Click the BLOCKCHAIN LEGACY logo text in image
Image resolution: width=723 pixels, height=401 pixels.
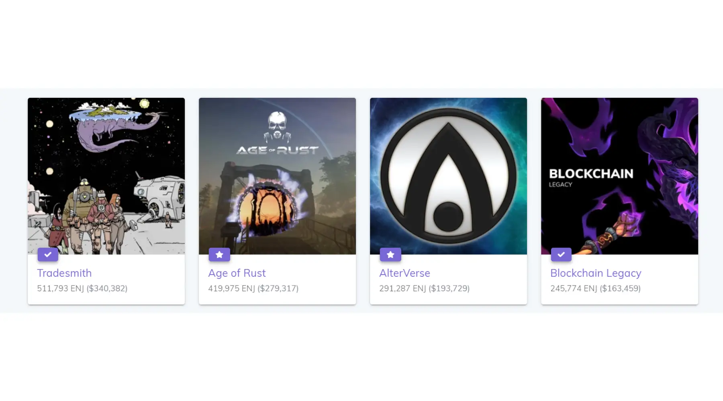click(591, 177)
